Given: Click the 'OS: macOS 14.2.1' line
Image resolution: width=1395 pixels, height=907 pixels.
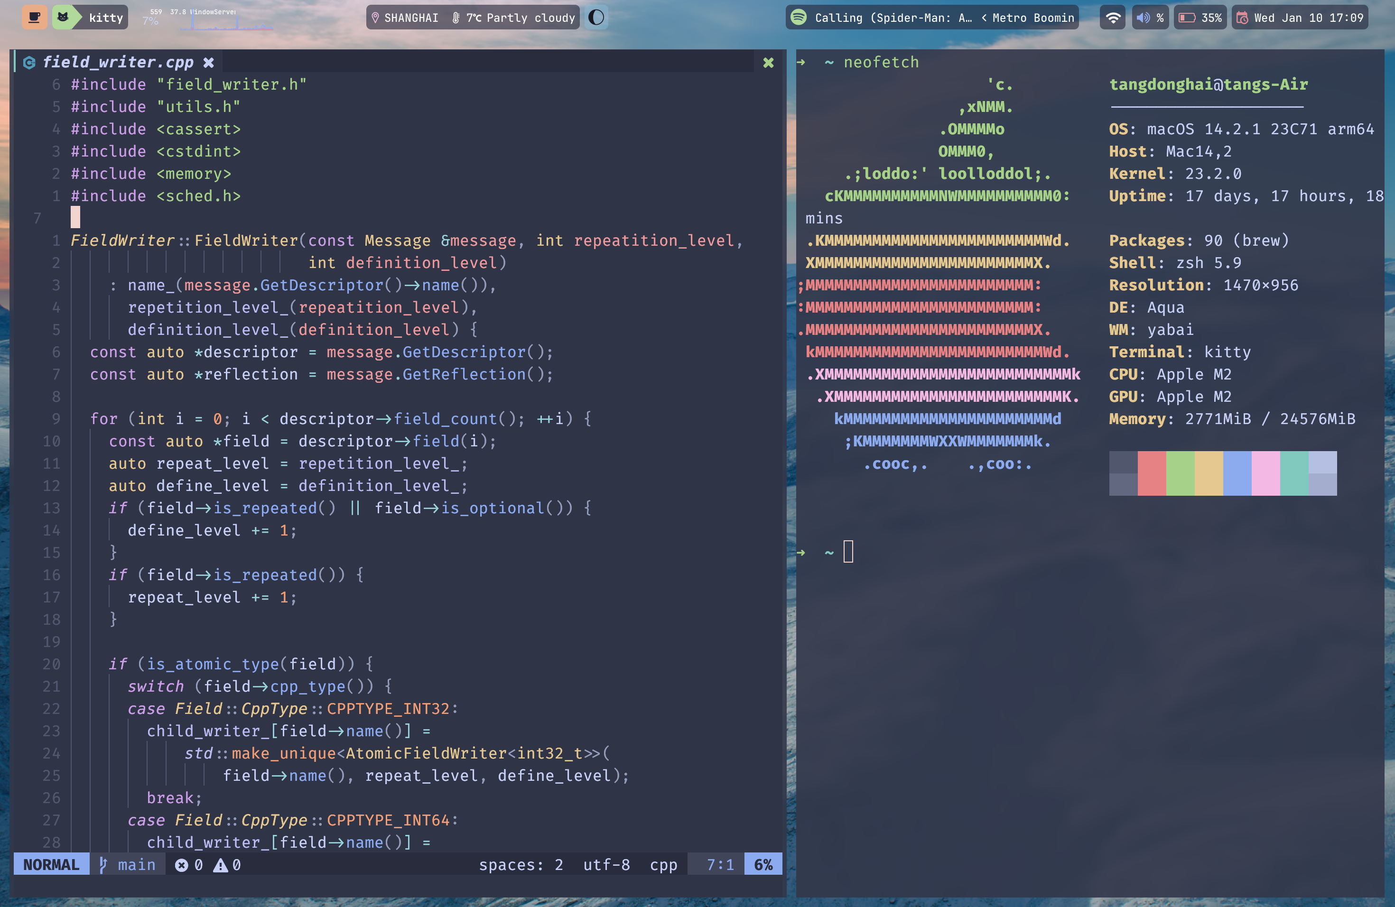Looking at the screenshot, I should click(1241, 129).
